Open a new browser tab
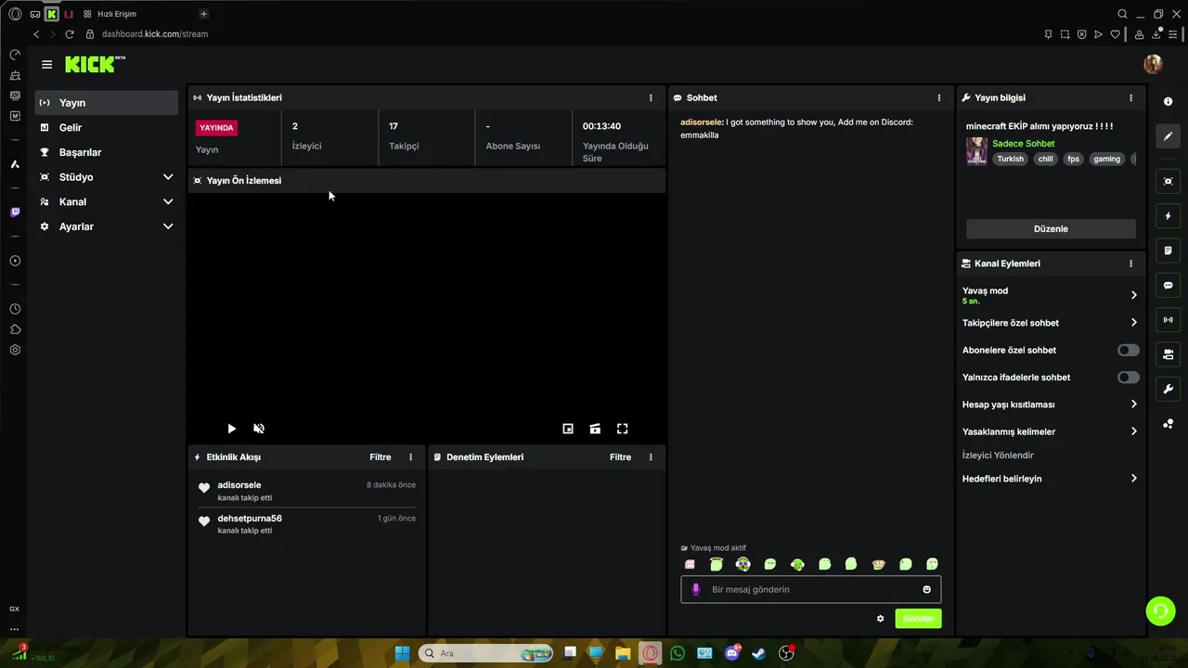The height and width of the screenshot is (668, 1188). [x=204, y=14]
